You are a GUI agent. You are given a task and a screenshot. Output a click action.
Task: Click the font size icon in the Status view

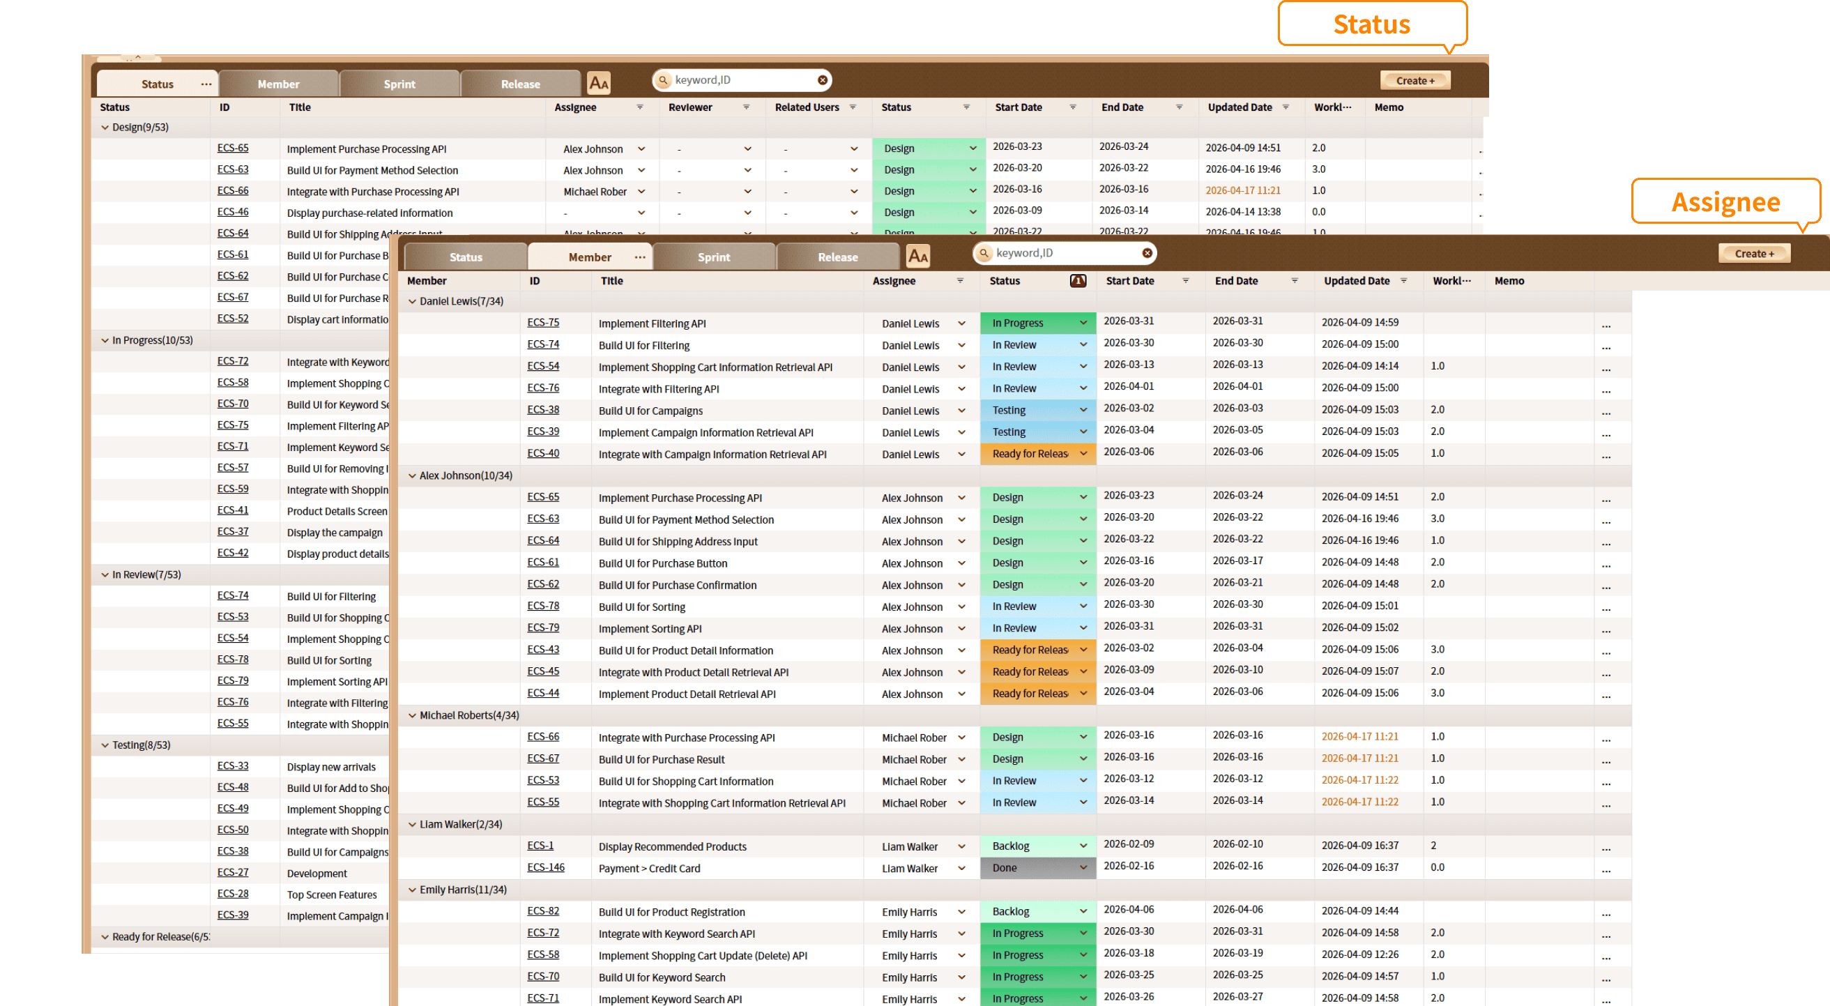pyautogui.click(x=599, y=83)
